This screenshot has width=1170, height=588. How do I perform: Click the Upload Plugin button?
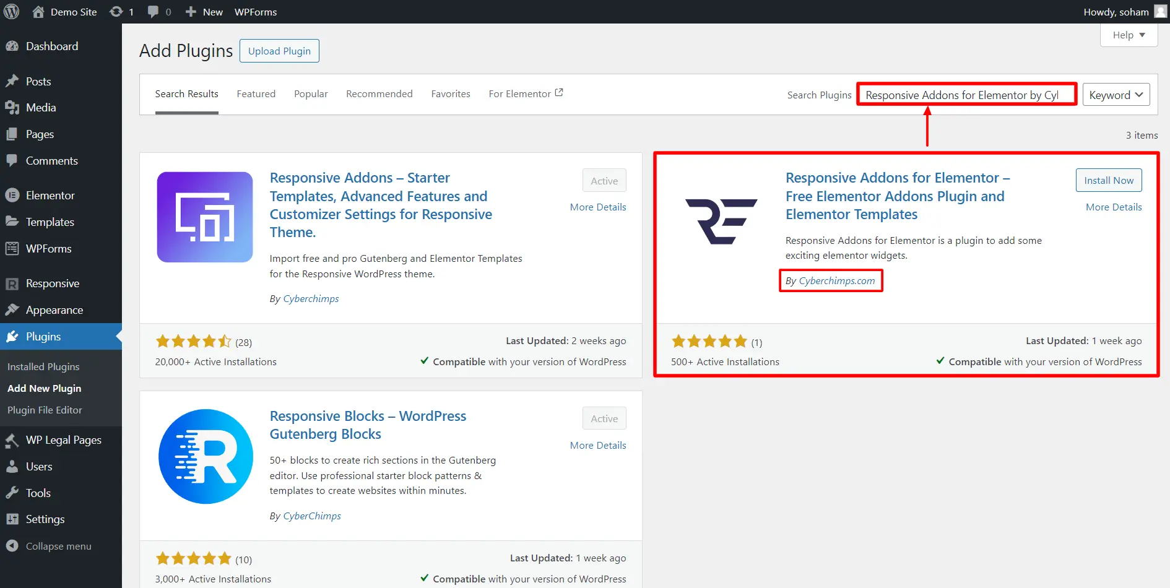[x=279, y=51]
